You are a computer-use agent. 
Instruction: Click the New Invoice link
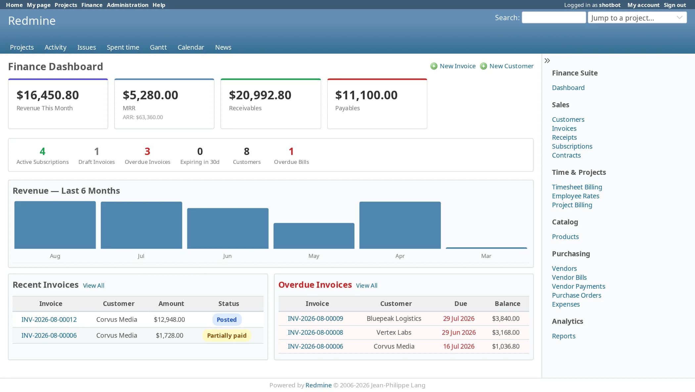click(457, 66)
